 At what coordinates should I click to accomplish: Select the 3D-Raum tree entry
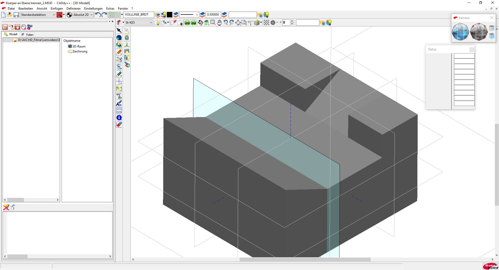tap(79, 46)
